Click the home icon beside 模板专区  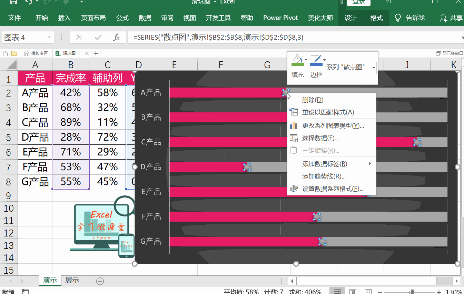point(27,53)
